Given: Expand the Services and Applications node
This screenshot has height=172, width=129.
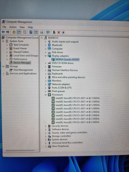Looking at the screenshot, I should pos(3,73).
